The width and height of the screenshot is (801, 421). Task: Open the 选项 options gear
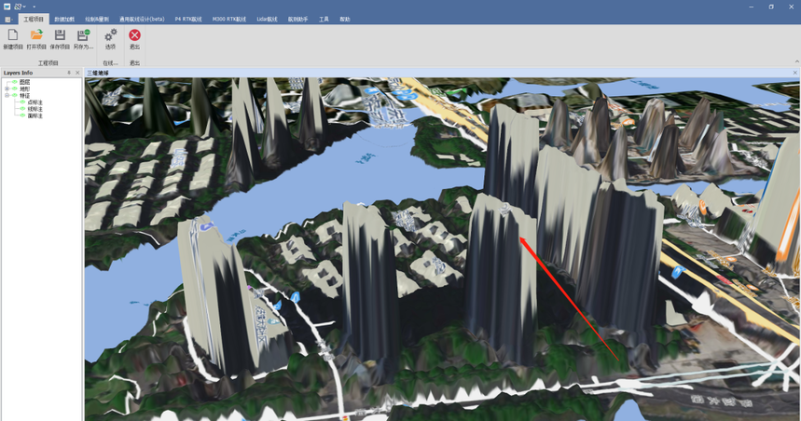(x=110, y=35)
